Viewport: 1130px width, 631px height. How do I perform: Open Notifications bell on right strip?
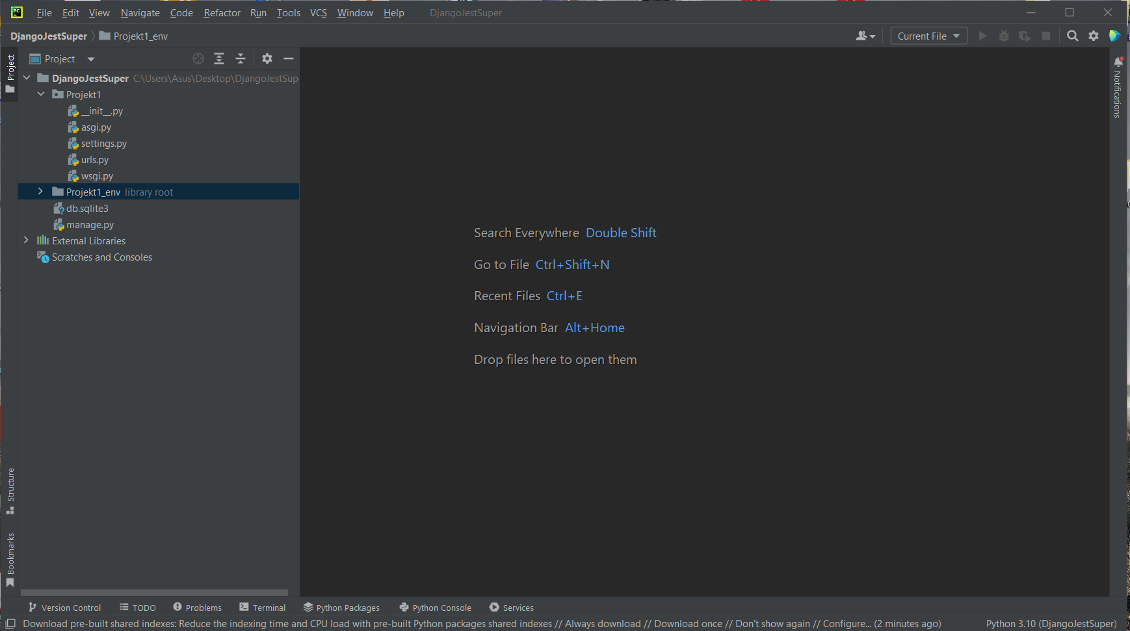click(1118, 62)
